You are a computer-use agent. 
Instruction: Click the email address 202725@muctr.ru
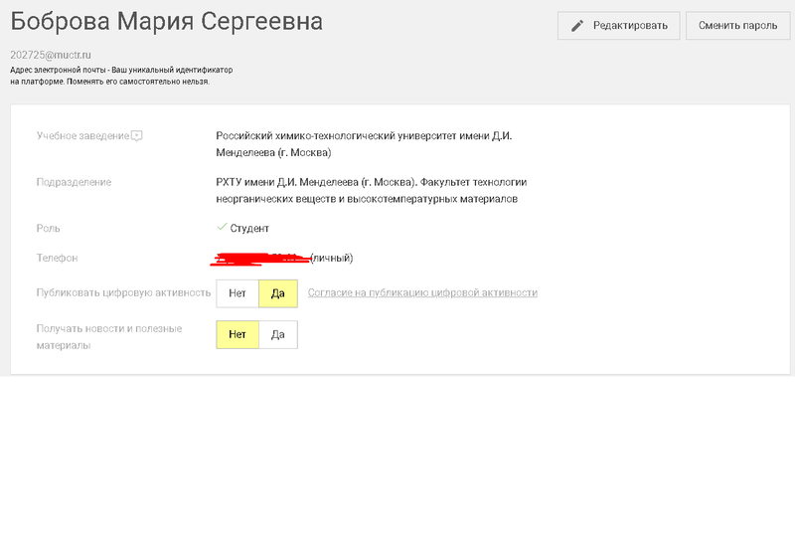tap(51, 55)
